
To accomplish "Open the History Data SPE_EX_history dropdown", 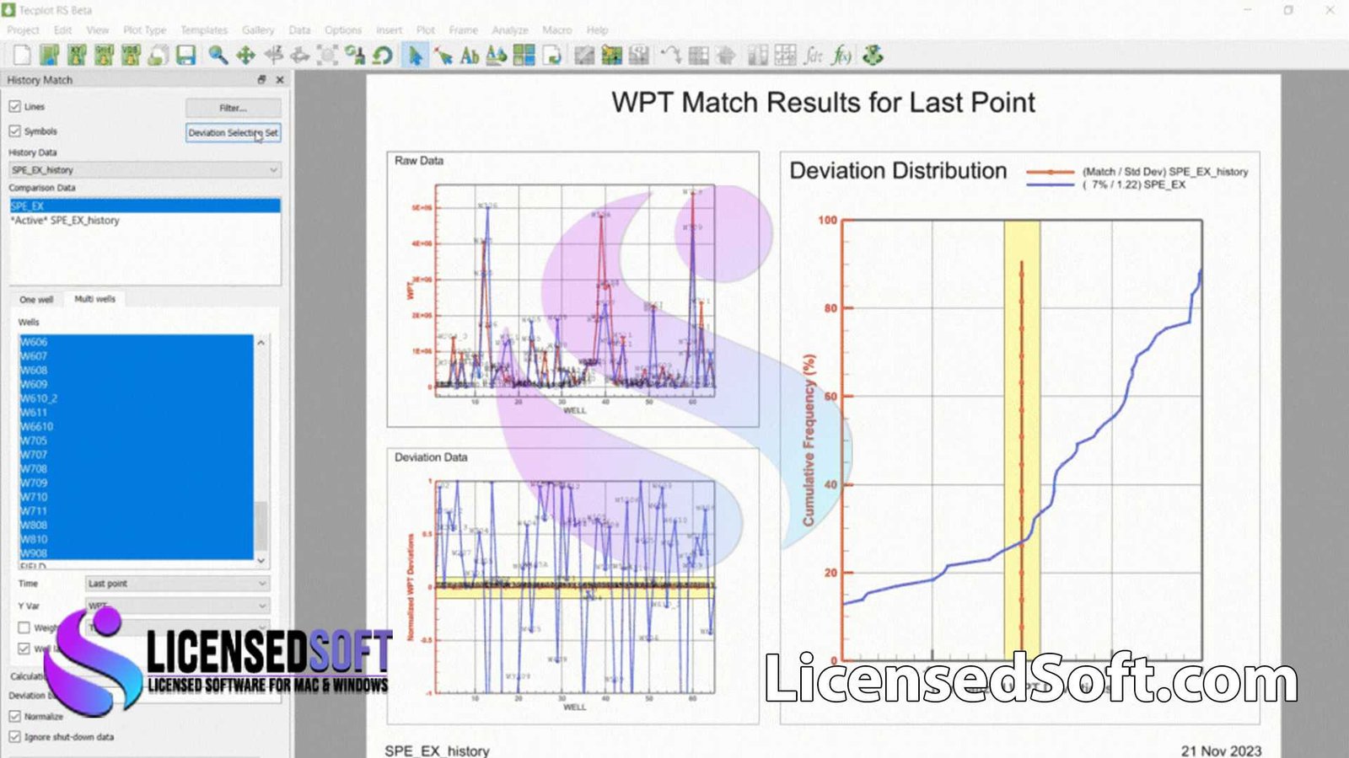I will pos(145,170).
